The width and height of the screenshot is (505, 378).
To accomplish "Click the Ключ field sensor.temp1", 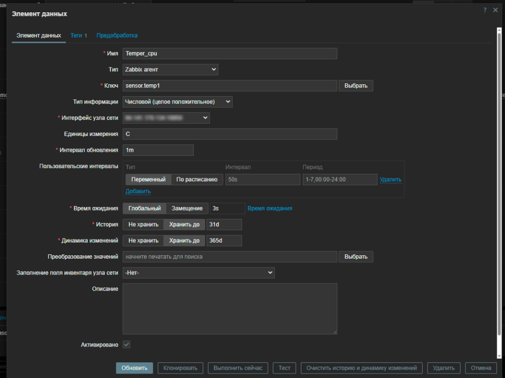I will tap(230, 86).
